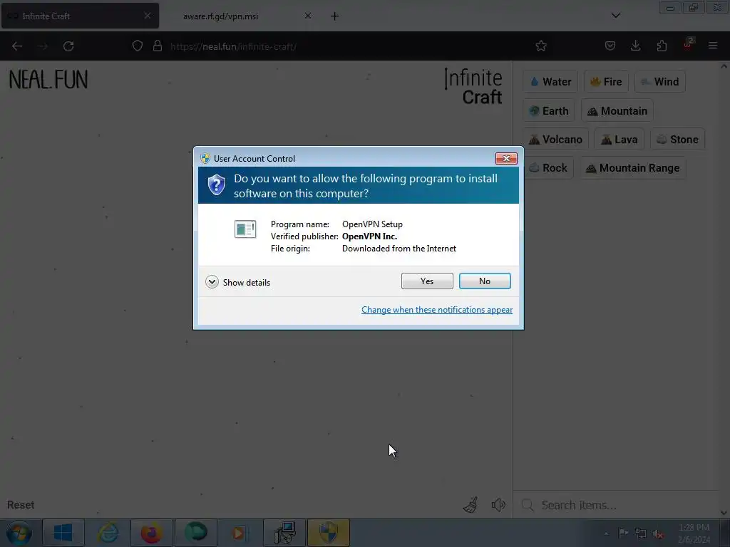The height and width of the screenshot is (547, 730).
Task: Open the Windows logo taskbar item
Action: coord(63,533)
